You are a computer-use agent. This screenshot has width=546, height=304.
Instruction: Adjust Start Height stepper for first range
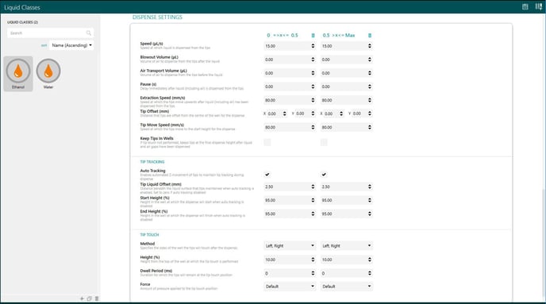(x=313, y=200)
